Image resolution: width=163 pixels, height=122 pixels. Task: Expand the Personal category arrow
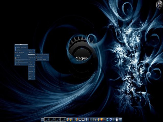point(34,72)
